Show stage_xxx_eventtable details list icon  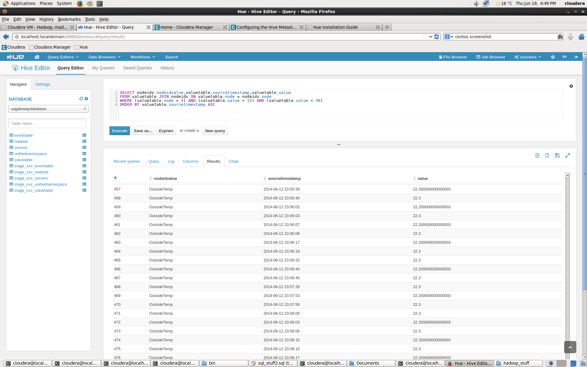tap(84, 166)
